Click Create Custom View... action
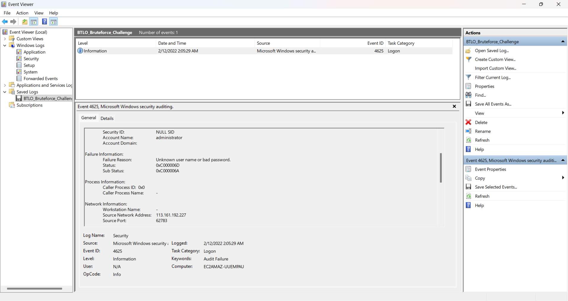The width and height of the screenshot is (568, 301). point(495,59)
